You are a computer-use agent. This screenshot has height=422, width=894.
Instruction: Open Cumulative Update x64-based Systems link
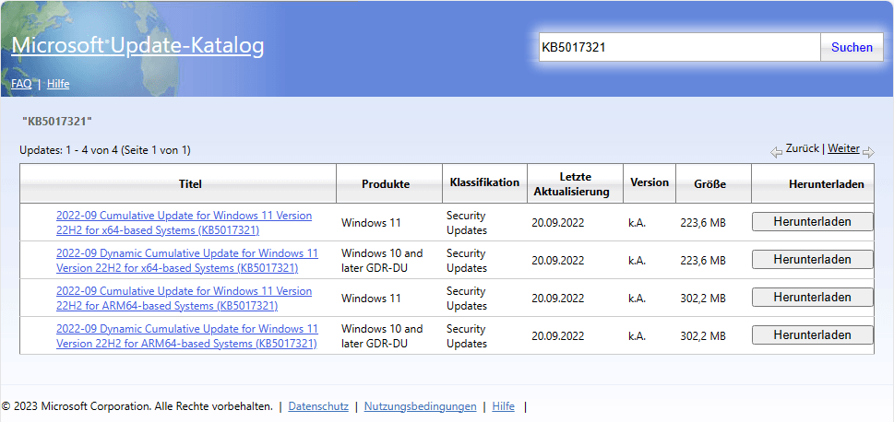[x=184, y=223]
